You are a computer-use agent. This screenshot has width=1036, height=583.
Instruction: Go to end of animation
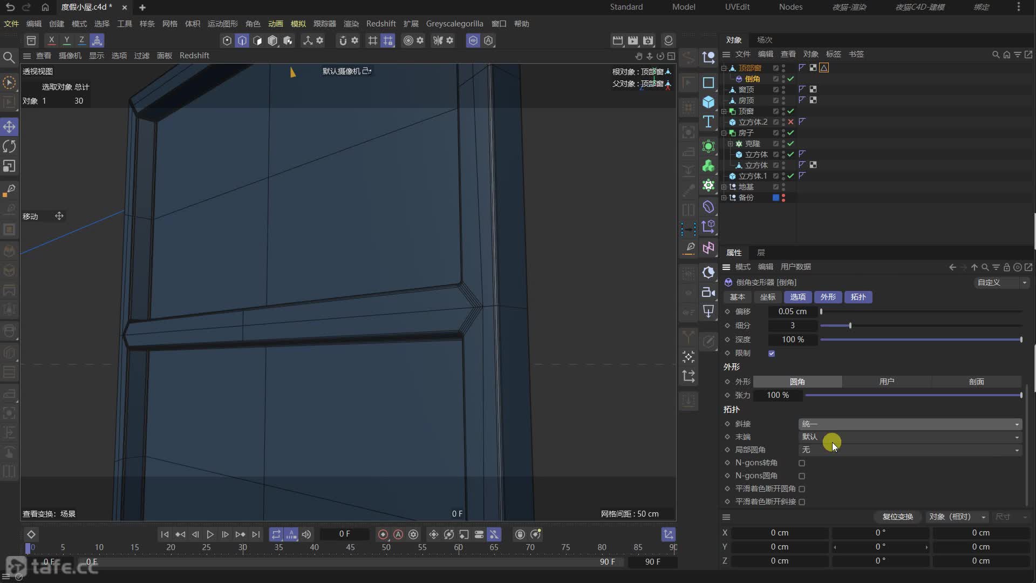point(256,534)
